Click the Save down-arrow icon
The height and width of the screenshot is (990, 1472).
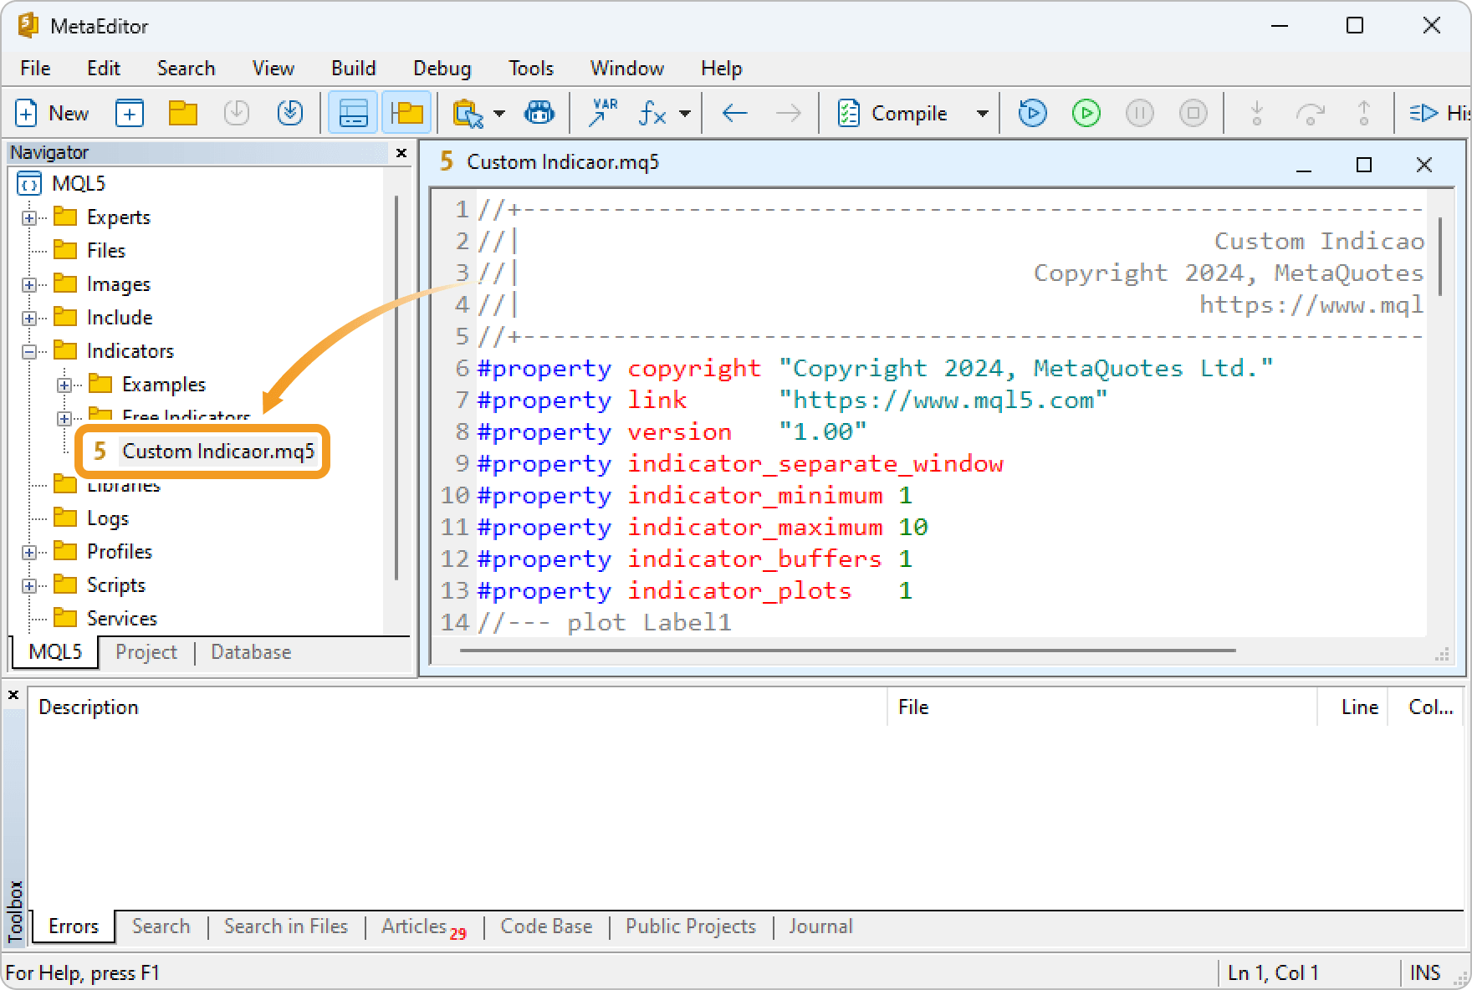pyautogui.click(x=237, y=113)
